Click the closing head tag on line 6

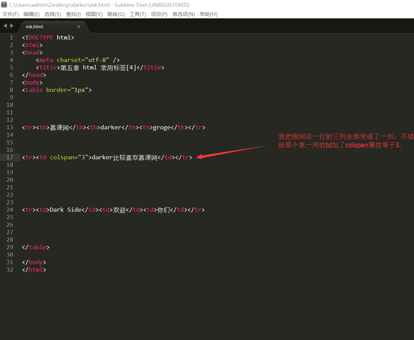pyautogui.click(x=34, y=75)
